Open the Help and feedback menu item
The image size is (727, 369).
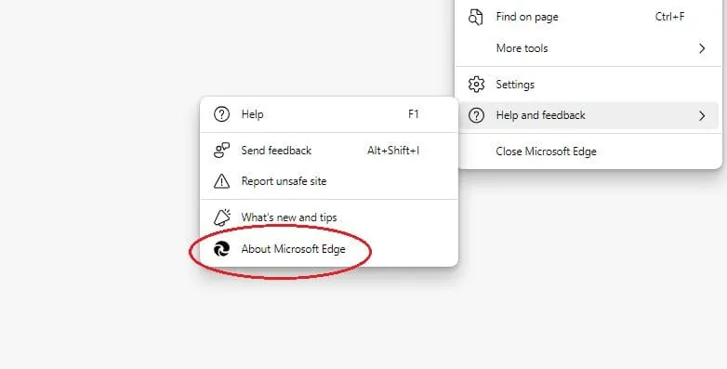point(588,115)
